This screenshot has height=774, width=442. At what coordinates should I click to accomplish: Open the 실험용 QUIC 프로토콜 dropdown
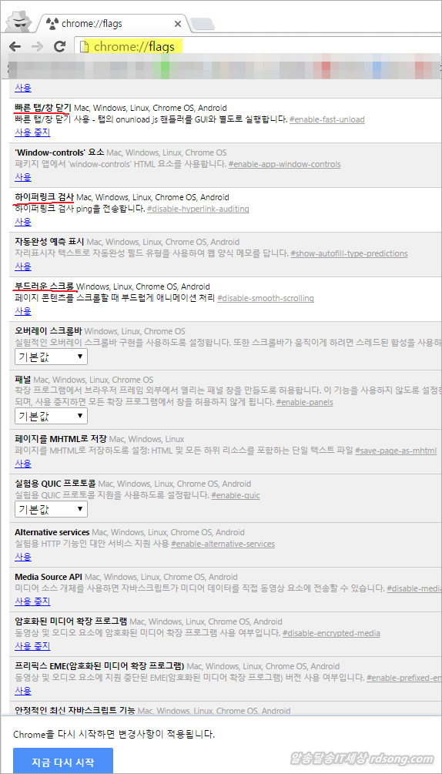pyautogui.click(x=51, y=509)
